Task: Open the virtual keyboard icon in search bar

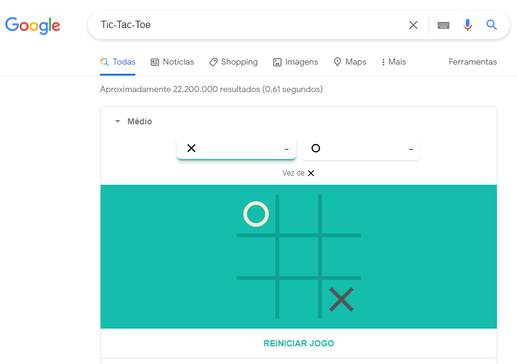Action: coord(443,25)
